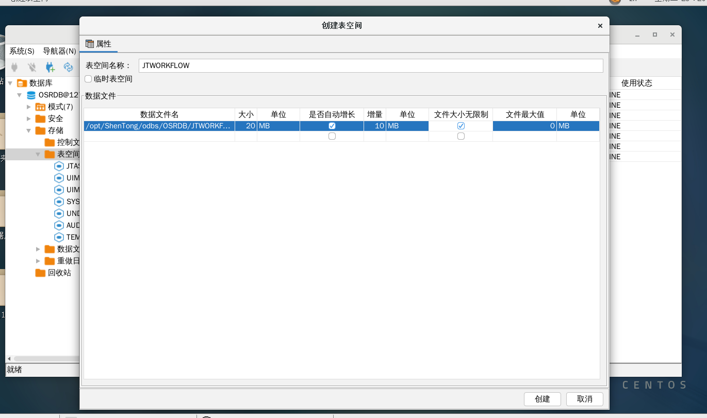
Task: Toggle the 临时表空间 checkbox
Action: [88, 79]
